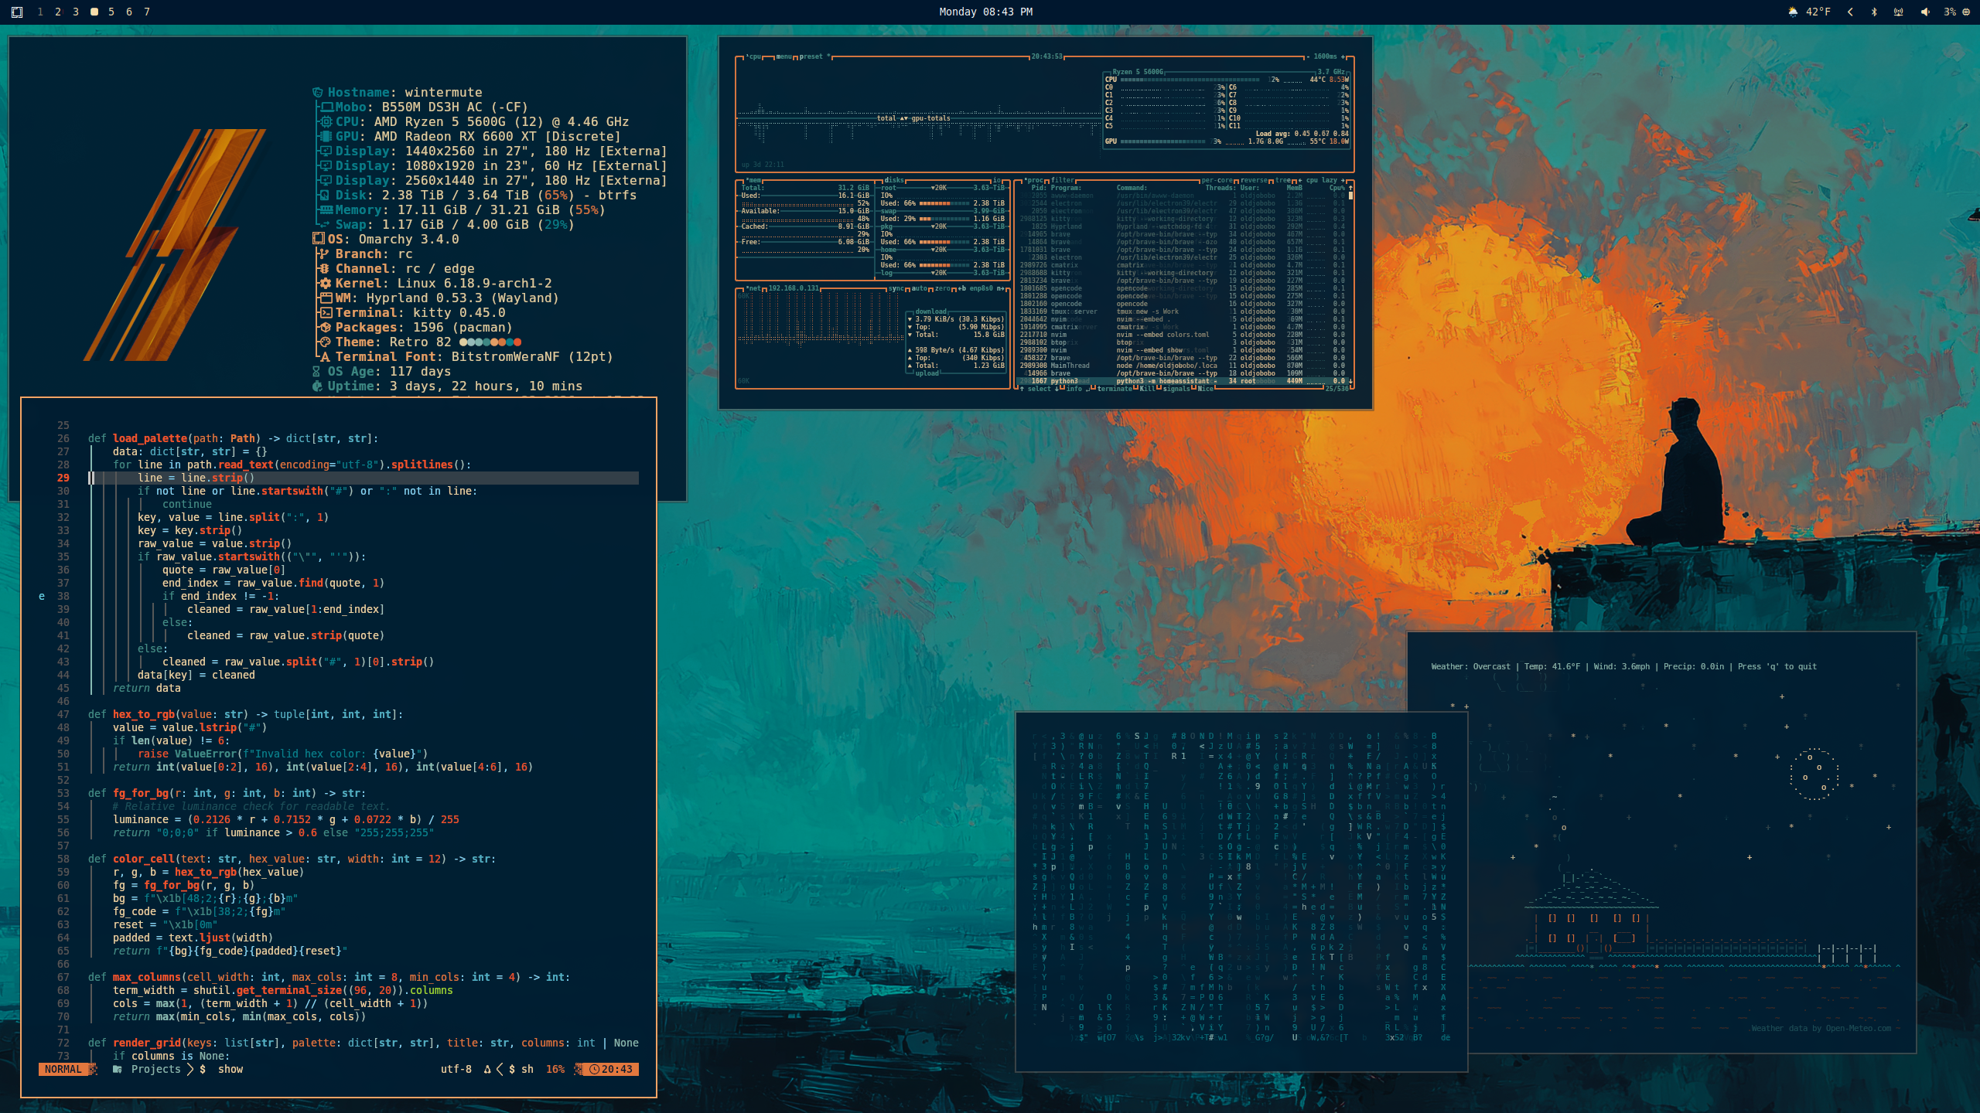The width and height of the screenshot is (1980, 1113).
Task: Toggle tree view in btop process list
Action: click(x=1282, y=180)
